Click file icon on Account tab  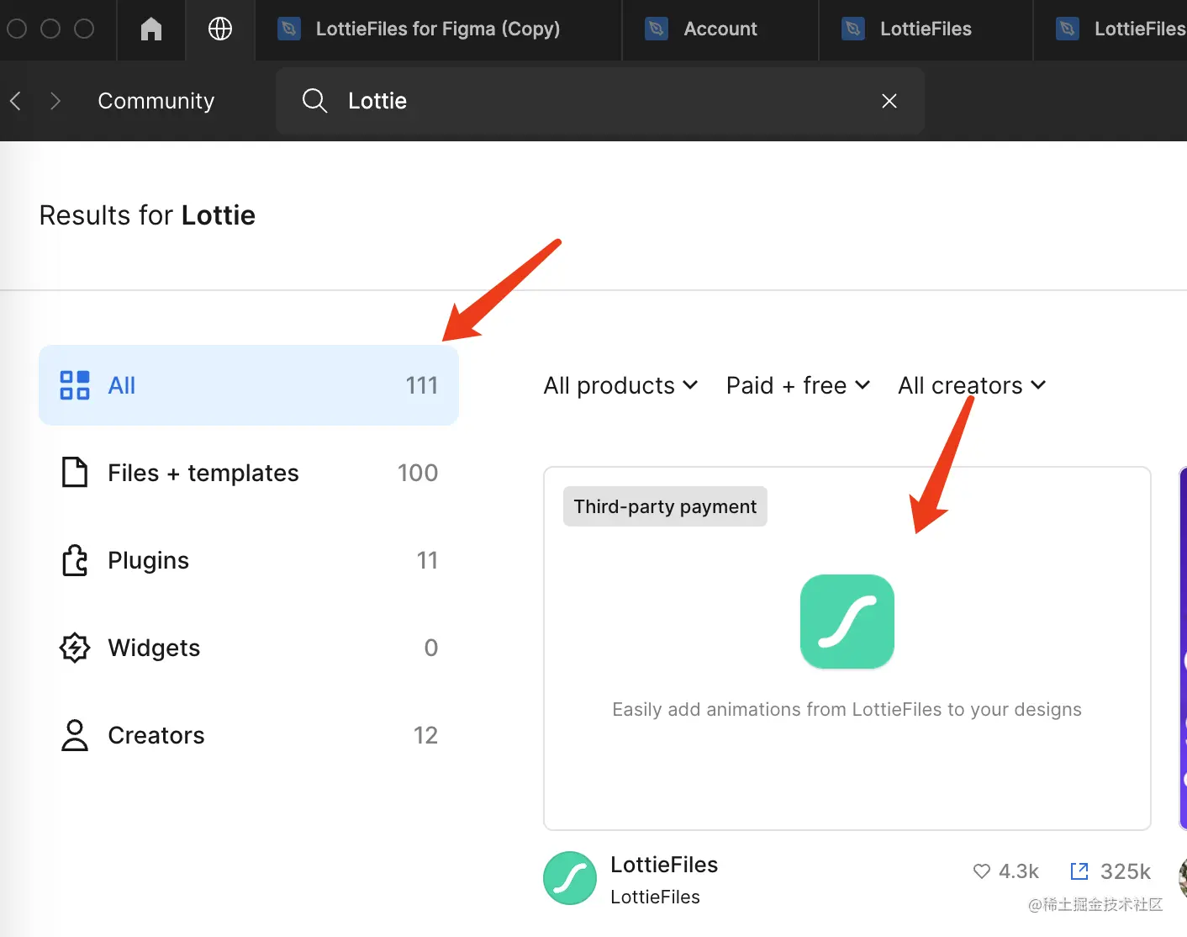pyautogui.click(x=657, y=29)
